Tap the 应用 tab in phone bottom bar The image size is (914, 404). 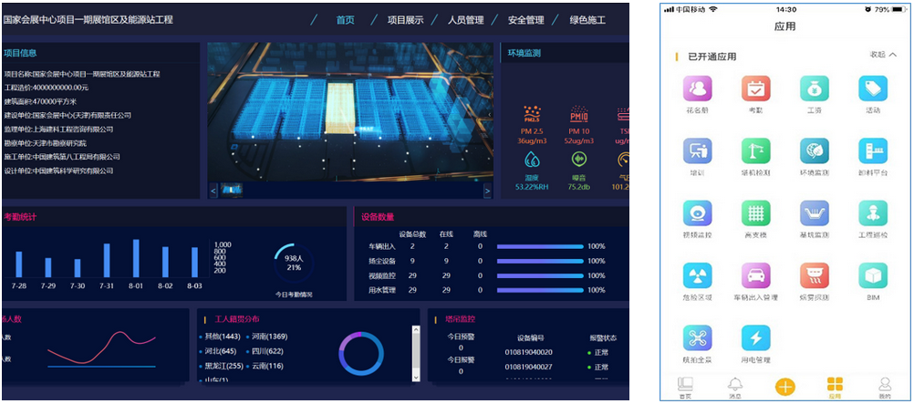(835, 388)
